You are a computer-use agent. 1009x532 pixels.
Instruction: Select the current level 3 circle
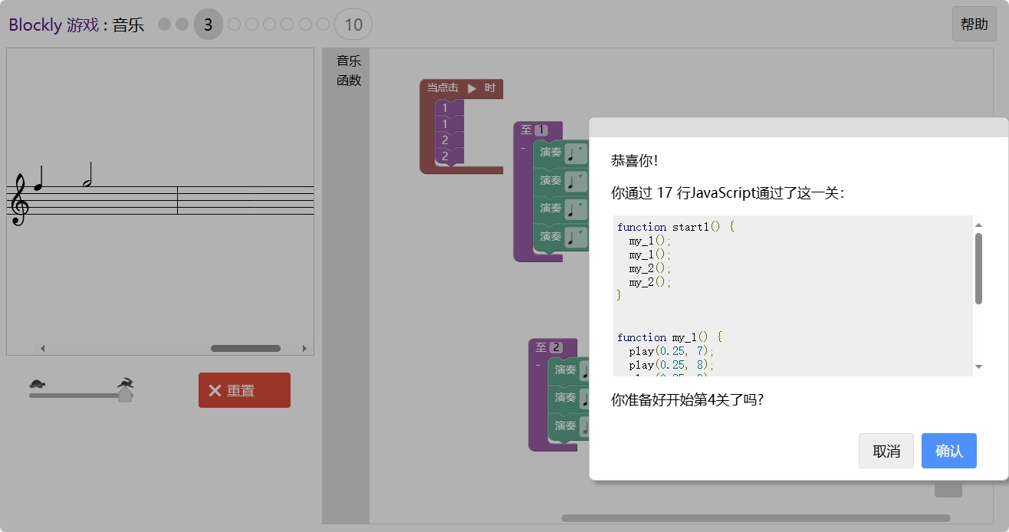click(208, 25)
